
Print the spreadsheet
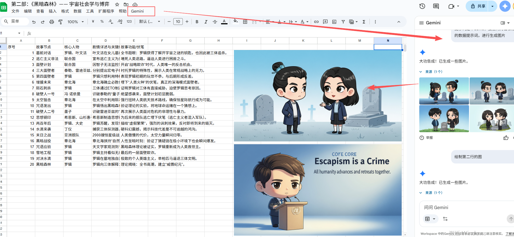click(x=52, y=22)
